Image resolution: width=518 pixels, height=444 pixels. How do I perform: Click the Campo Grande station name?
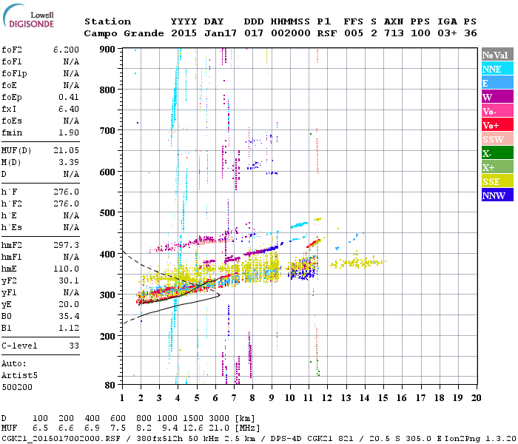(124, 33)
